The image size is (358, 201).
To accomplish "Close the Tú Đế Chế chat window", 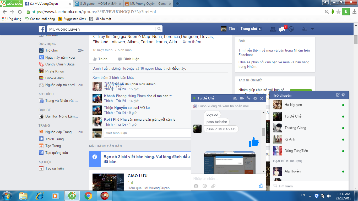I will click(x=262, y=98).
